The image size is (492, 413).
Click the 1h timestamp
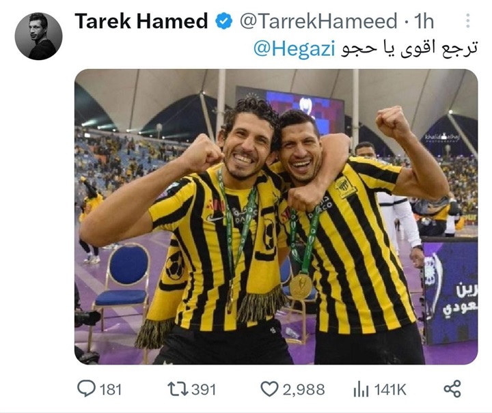click(x=424, y=21)
